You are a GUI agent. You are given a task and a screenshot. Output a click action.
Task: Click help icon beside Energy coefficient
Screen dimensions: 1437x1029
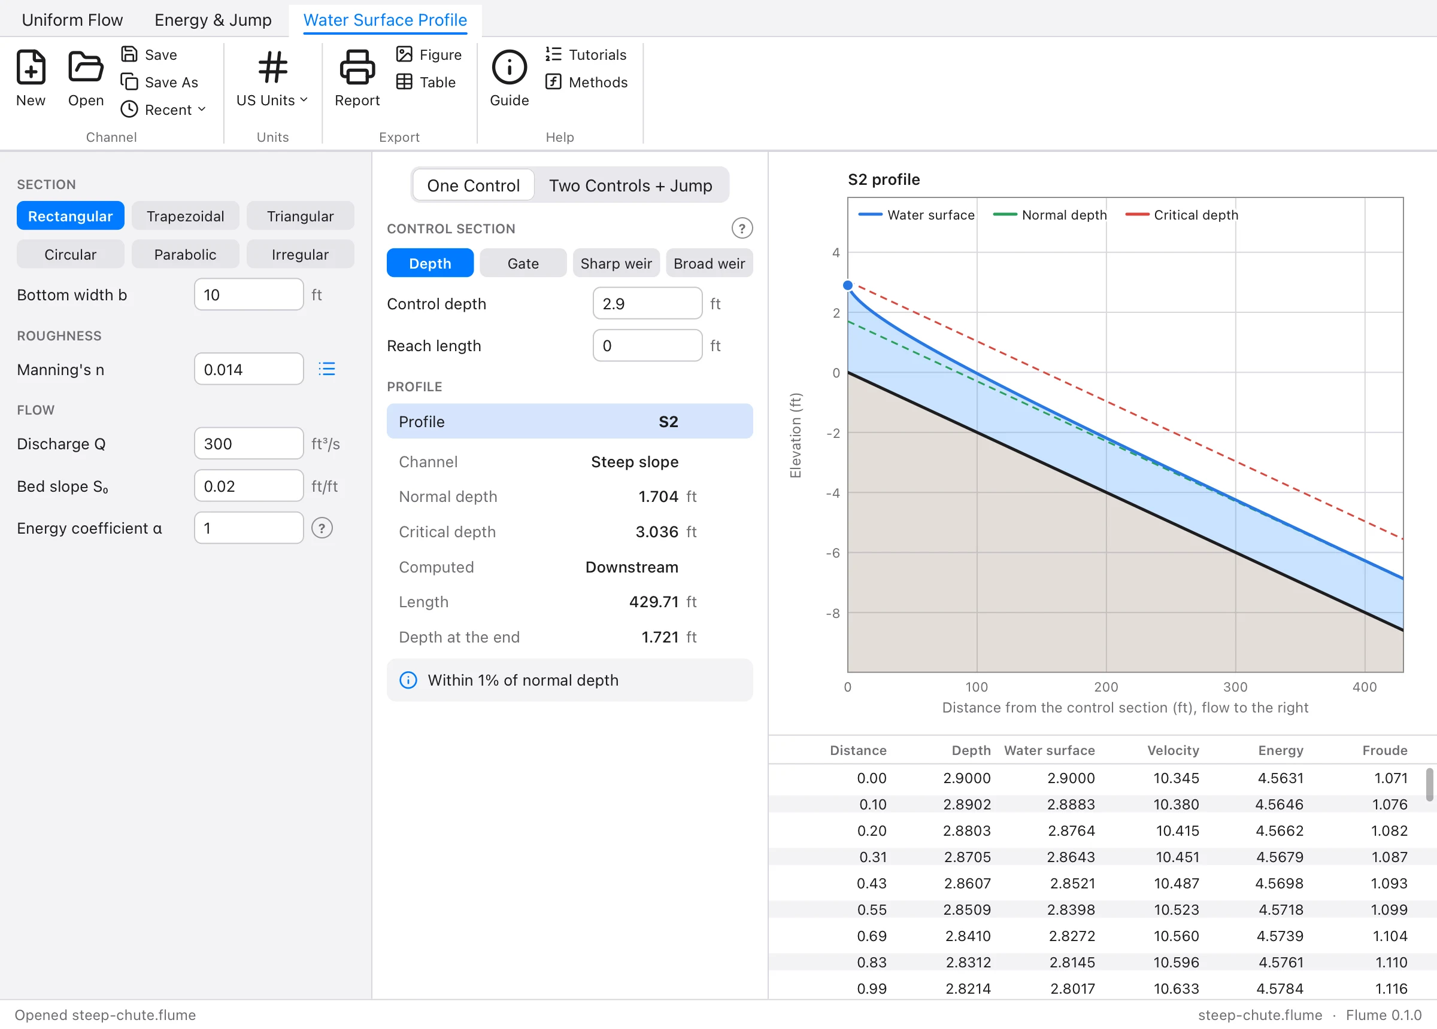point(322,528)
